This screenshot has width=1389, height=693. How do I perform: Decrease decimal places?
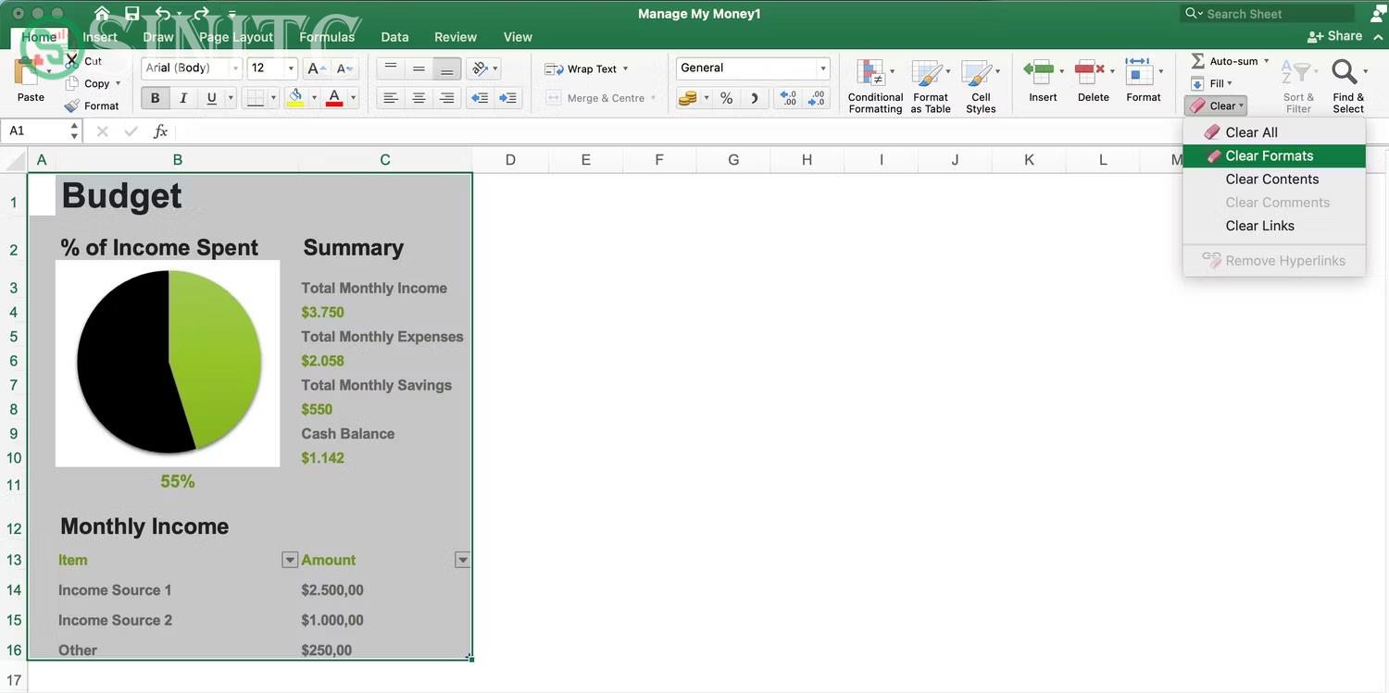[816, 98]
